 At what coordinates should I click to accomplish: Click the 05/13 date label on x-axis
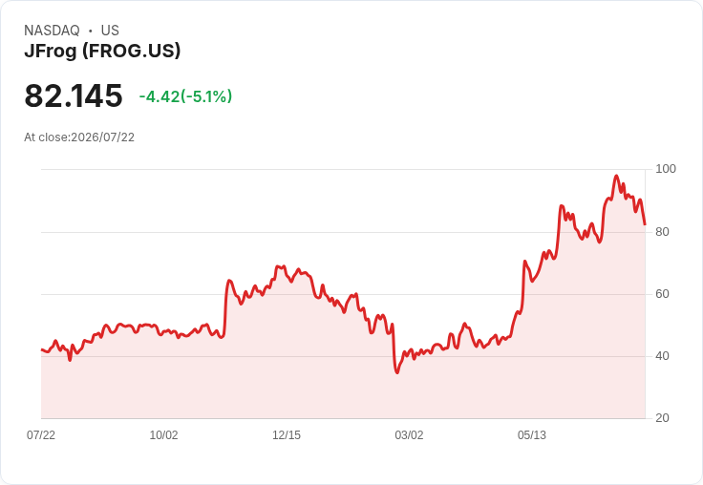click(532, 435)
